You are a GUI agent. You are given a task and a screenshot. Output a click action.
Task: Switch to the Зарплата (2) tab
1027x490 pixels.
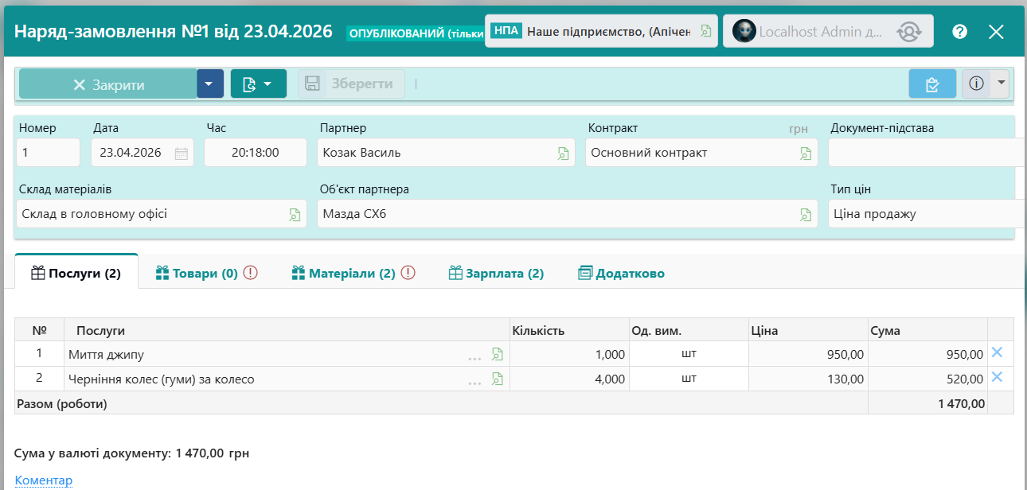tap(496, 273)
